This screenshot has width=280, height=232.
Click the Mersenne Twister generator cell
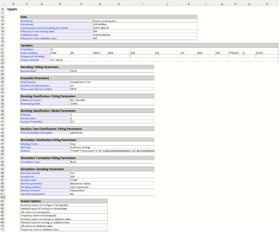point(81,184)
